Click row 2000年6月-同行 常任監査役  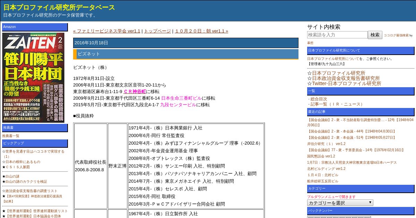156,136
